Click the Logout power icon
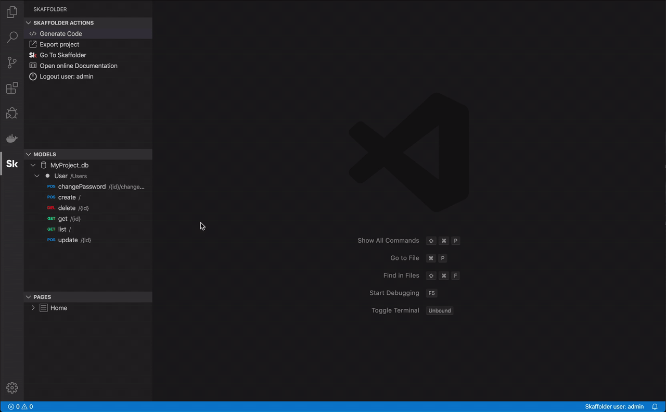The height and width of the screenshot is (412, 666). point(33,77)
